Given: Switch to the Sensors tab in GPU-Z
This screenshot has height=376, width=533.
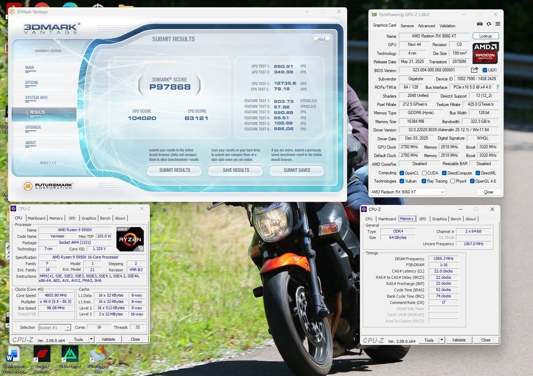Looking at the screenshot, I should [x=407, y=26].
